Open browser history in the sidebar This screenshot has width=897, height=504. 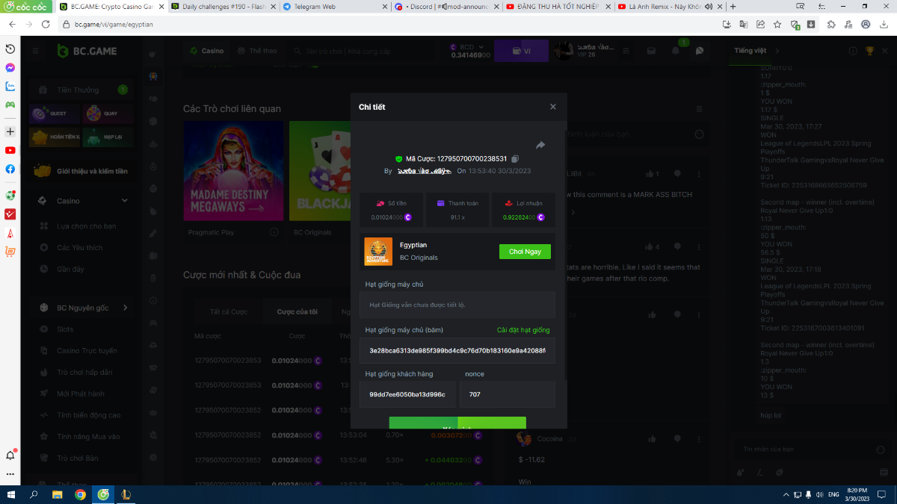click(x=10, y=49)
